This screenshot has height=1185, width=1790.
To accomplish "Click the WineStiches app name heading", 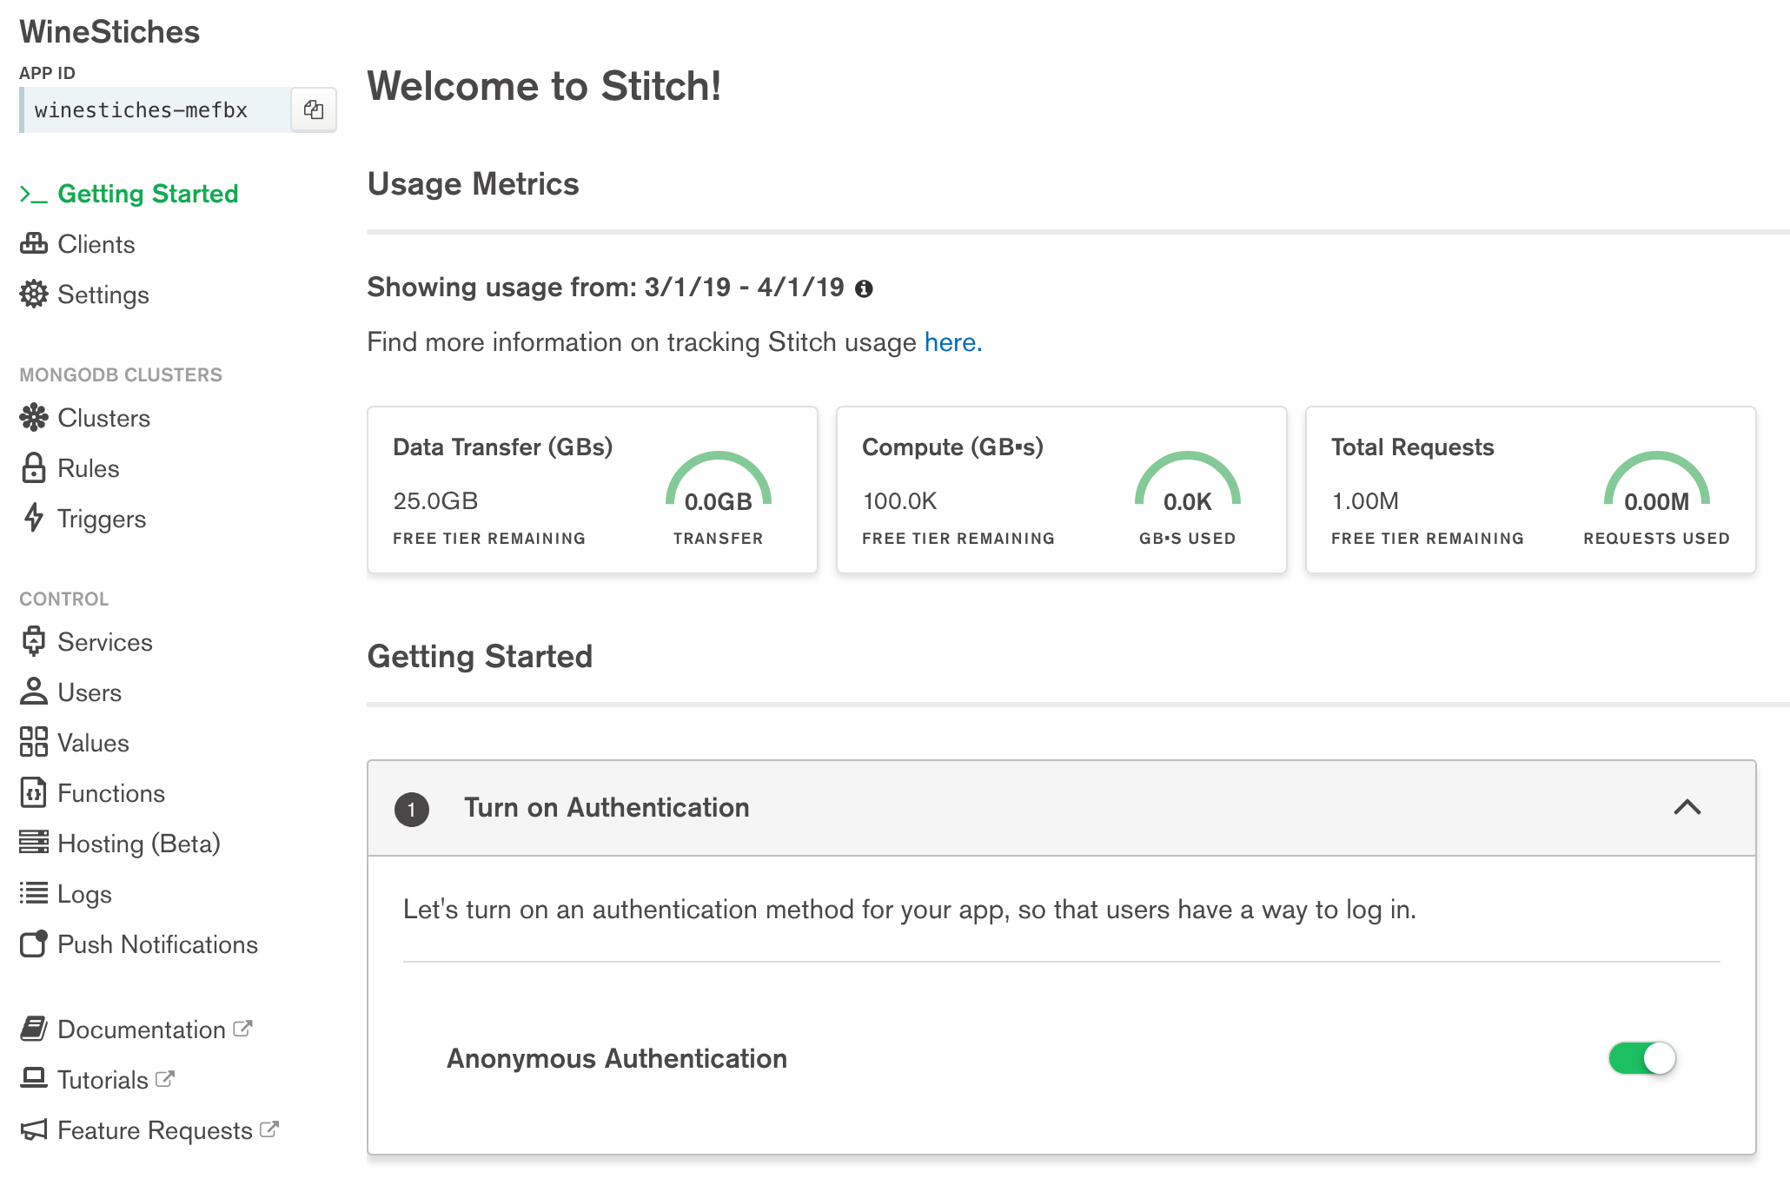I will pos(109,31).
